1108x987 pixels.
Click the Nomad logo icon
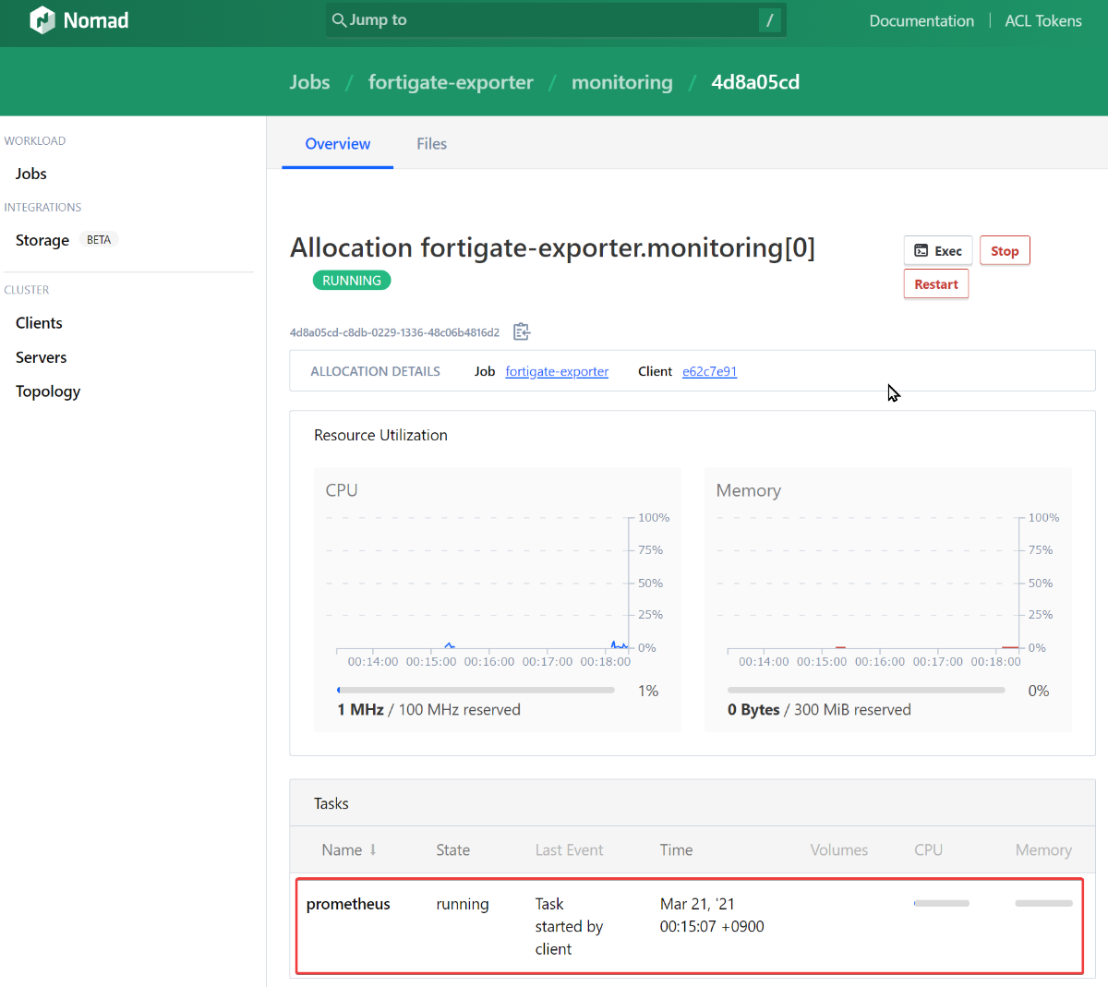[42, 20]
